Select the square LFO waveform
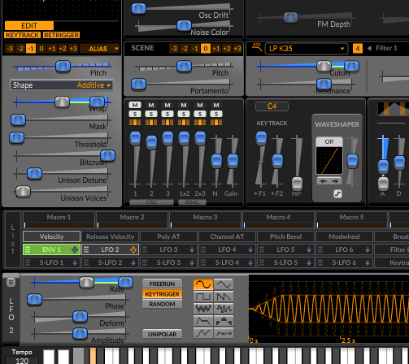409x364 pixels. click(203, 297)
